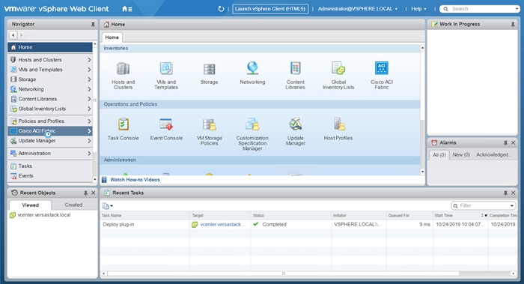The image size is (524, 284).
Task: Expand Content Libraries chevron in Navigator
Action: (x=89, y=99)
